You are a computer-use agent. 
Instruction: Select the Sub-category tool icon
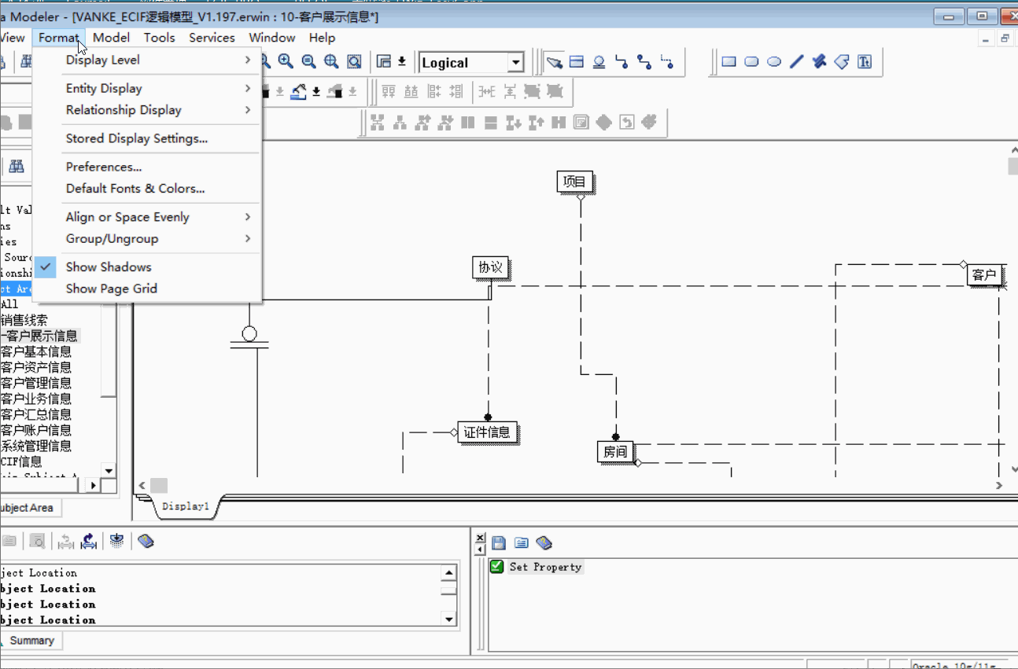pos(599,62)
